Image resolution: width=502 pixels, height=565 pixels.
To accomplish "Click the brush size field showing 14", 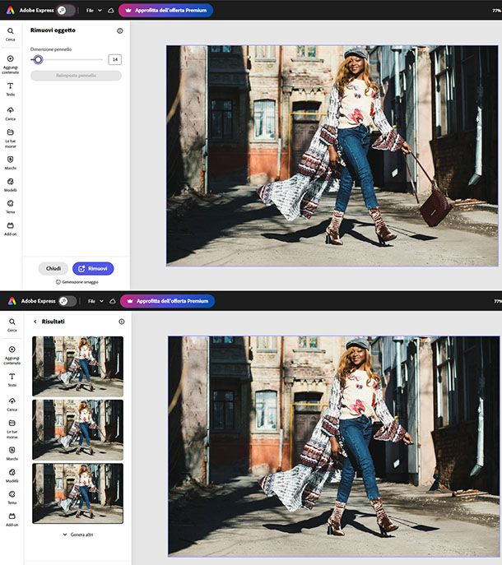I will coord(114,59).
